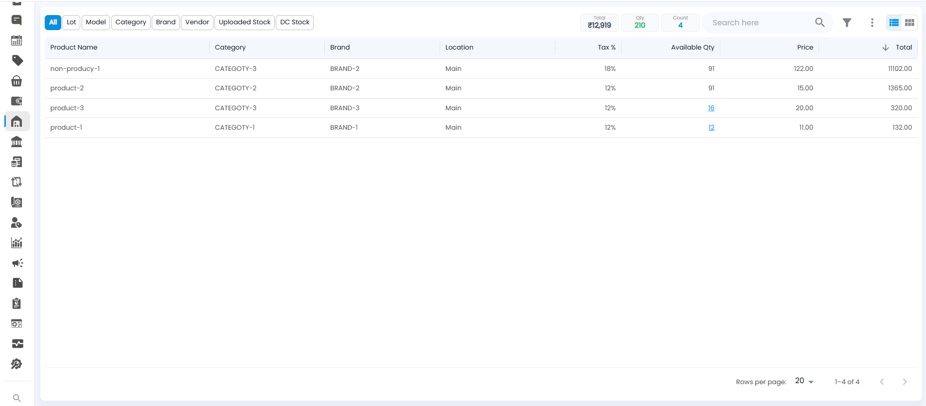
Task: Select the Uploaded Stock tab
Action: [245, 22]
